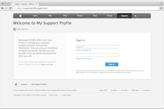Viewport: 164px width, 109px height.
Task: Open the Hot News footer link
Action: pos(124,90)
